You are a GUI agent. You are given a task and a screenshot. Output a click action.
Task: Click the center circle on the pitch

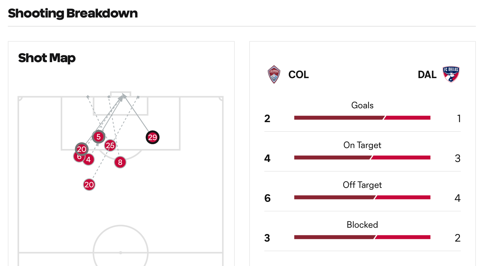click(121, 245)
